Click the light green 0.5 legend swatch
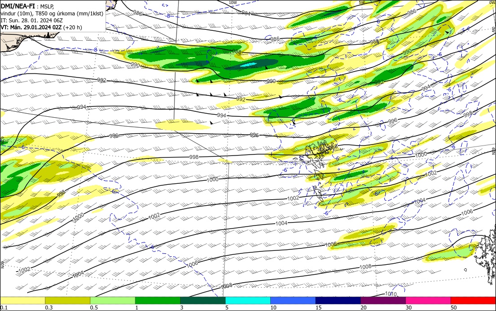This screenshot has height=311, width=496. tap(113, 301)
